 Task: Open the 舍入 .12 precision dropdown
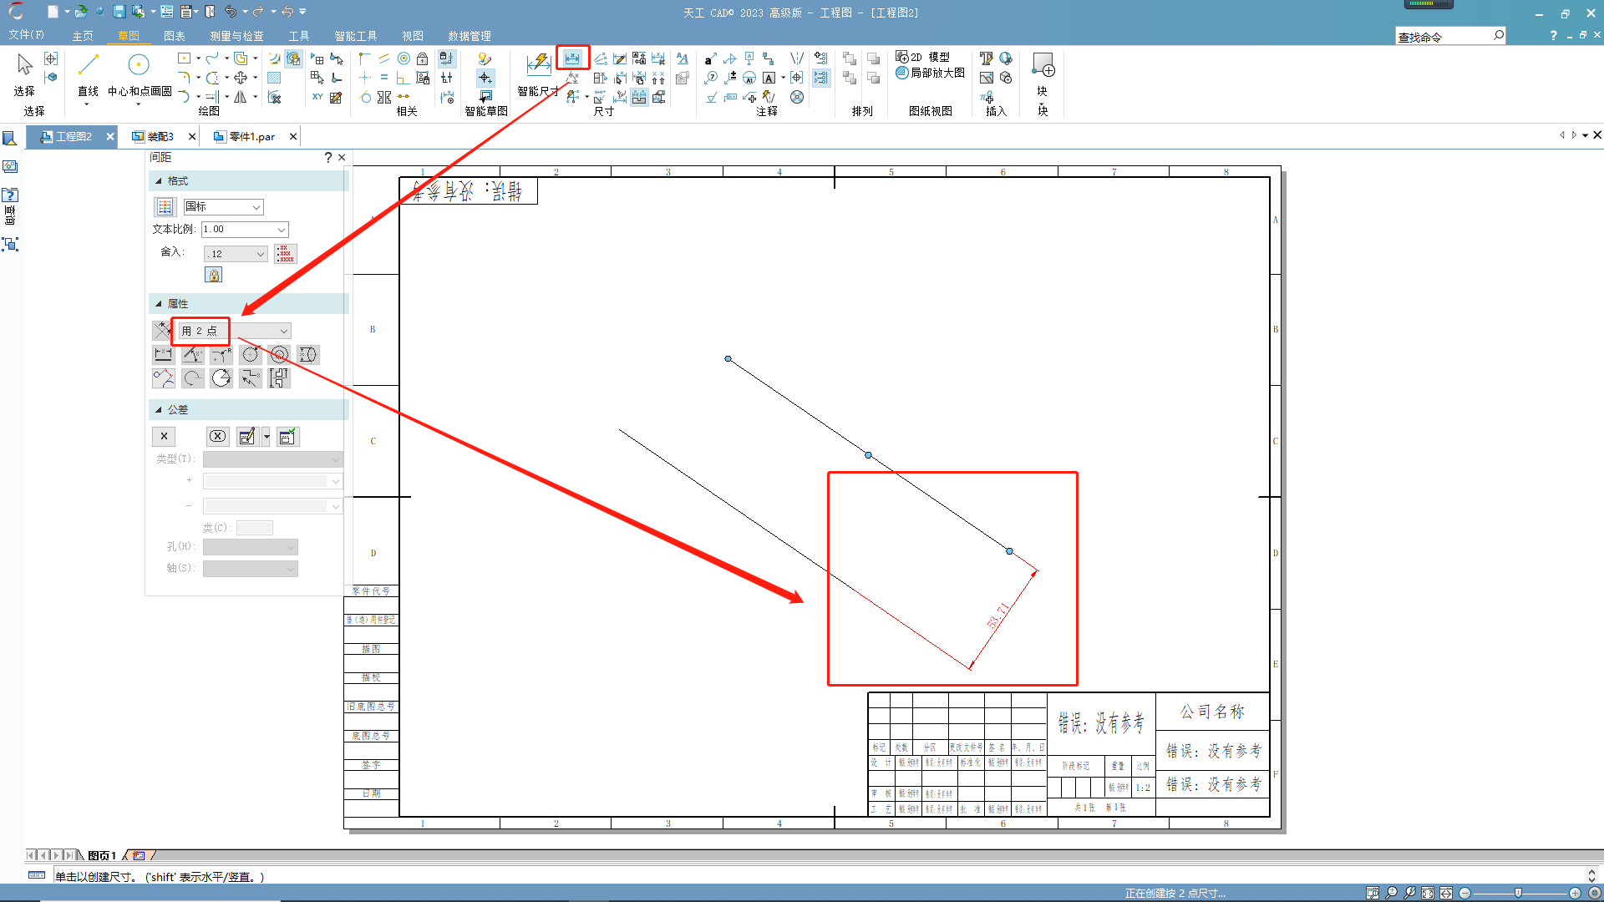click(236, 254)
